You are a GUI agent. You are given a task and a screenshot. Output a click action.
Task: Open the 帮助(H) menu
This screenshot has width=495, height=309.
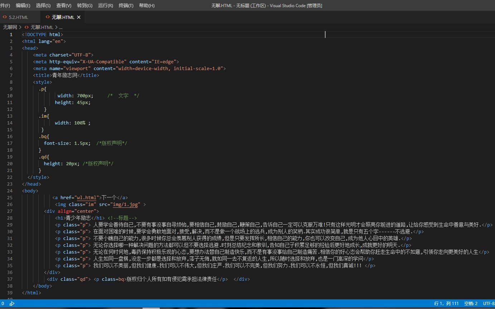point(147,5)
